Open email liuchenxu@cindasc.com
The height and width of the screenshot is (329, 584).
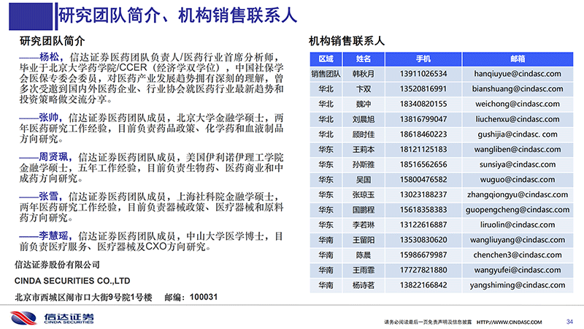(x=518, y=119)
